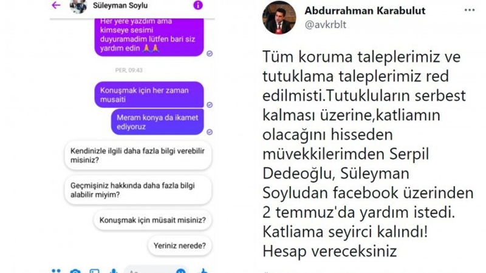Open the purple info icon for conversation details
486x273 pixels.
pyautogui.click(x=198, y=5)
